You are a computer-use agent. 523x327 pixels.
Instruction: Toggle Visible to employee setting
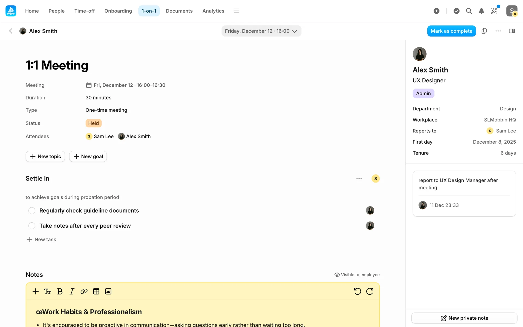357,275
